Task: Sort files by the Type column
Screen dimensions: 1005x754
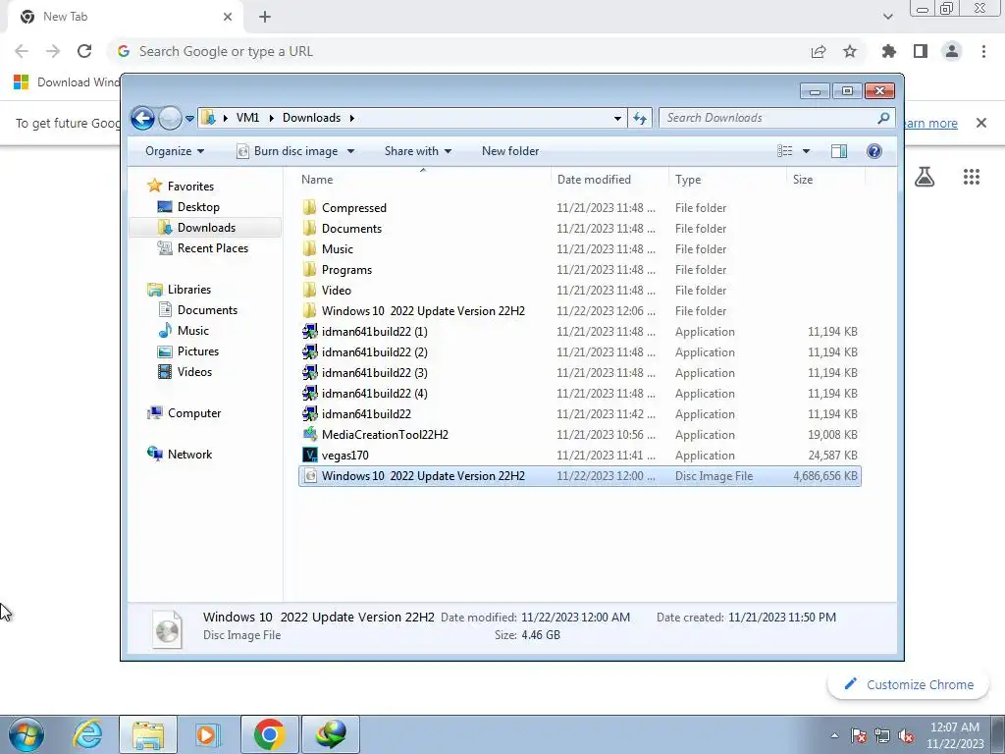Action: tap(727, 180)
